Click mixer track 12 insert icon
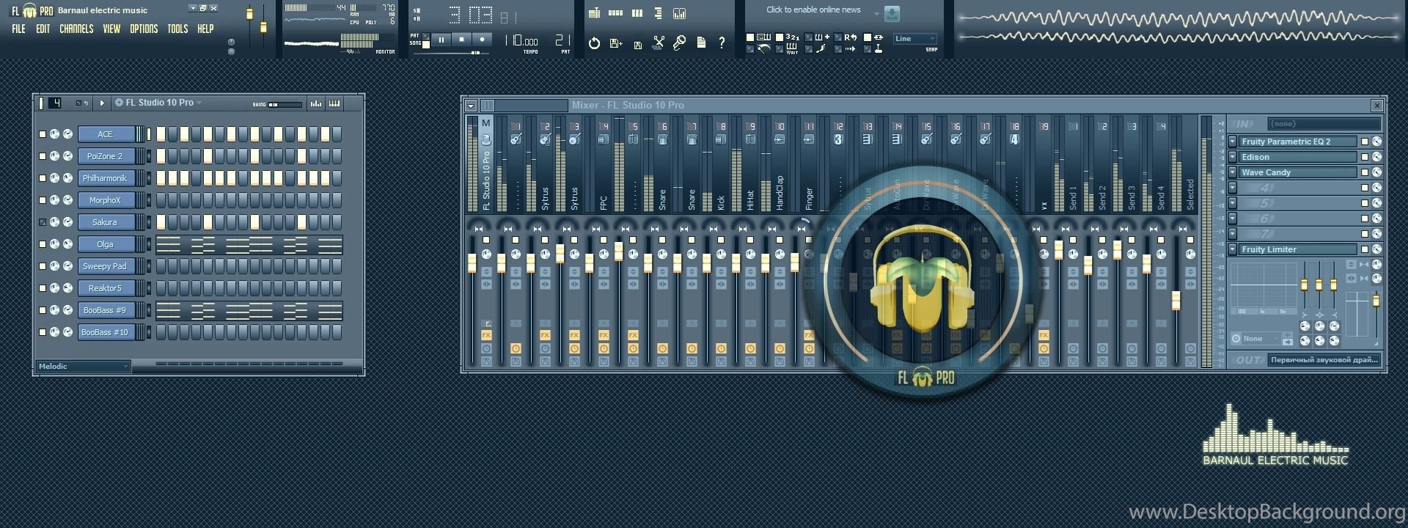This screenshot has width=1408, height=528. 838,139
